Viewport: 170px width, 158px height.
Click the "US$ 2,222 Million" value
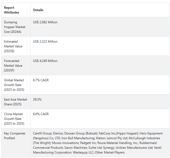pos(45,42)
